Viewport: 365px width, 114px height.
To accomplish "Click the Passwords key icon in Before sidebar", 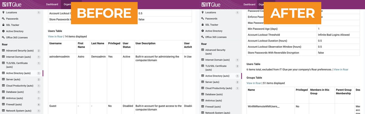I will pos(3,19).
